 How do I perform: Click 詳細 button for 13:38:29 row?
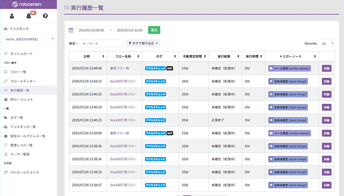pyautogui.click(x=327, y=172)
